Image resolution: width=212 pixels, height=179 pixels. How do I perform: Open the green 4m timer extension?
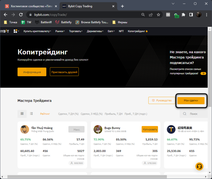click(176, 15)
